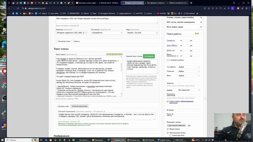The width and height of the screenshot is (253, 142).
Task: Click the tab search magnifier icon
Action: click(234, 3)
